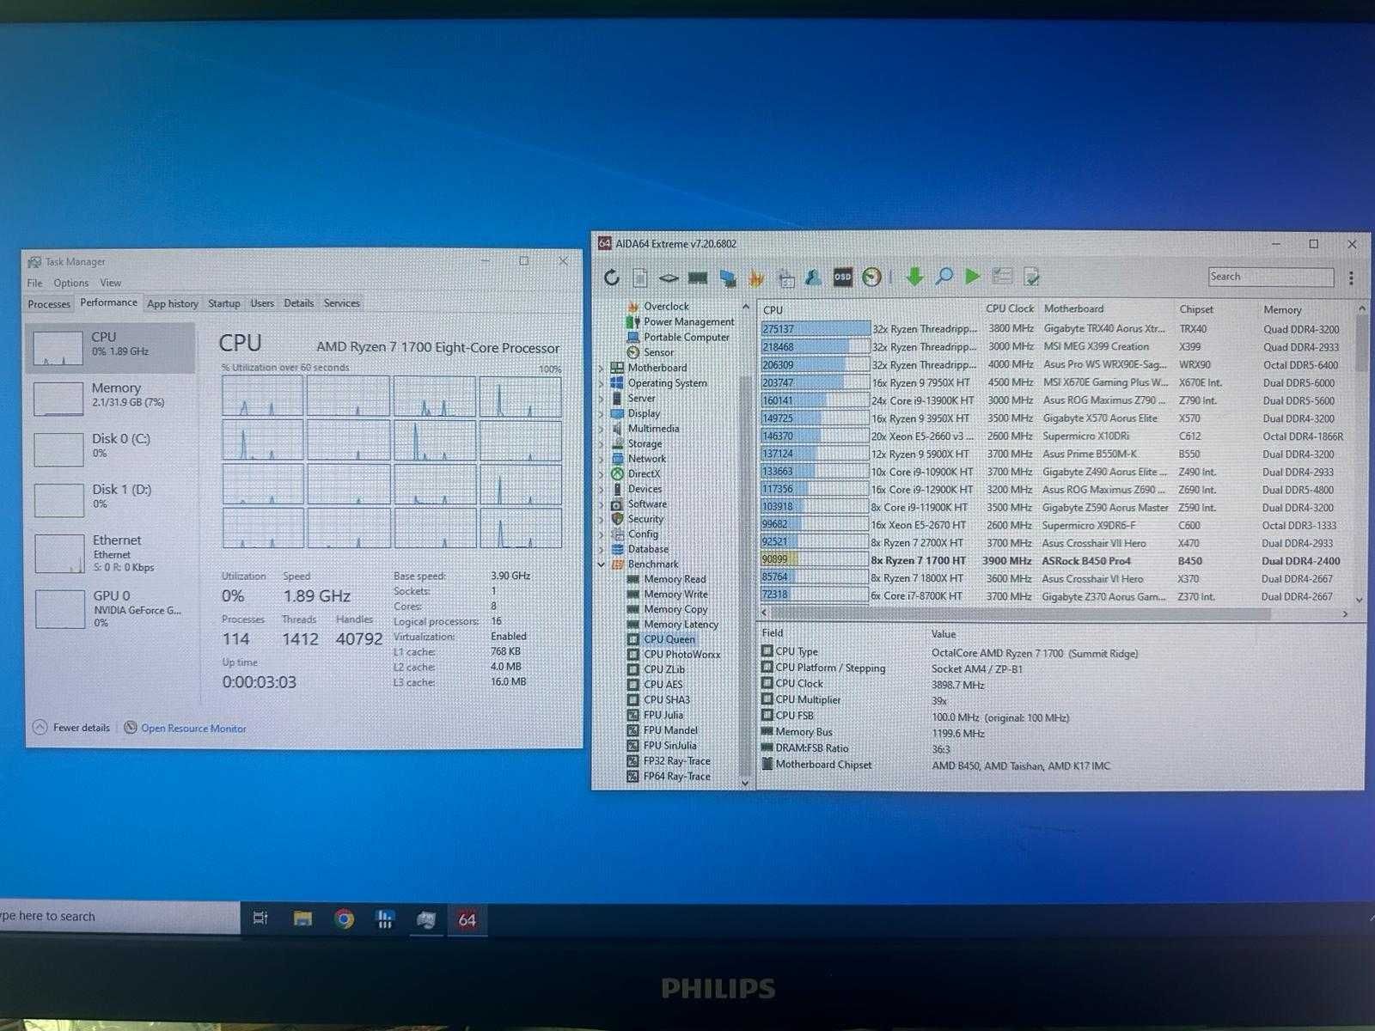Open the Options menu in Task Manager
The width and height of the screenshot is (1375, 1031).
[x=70, y=283]
